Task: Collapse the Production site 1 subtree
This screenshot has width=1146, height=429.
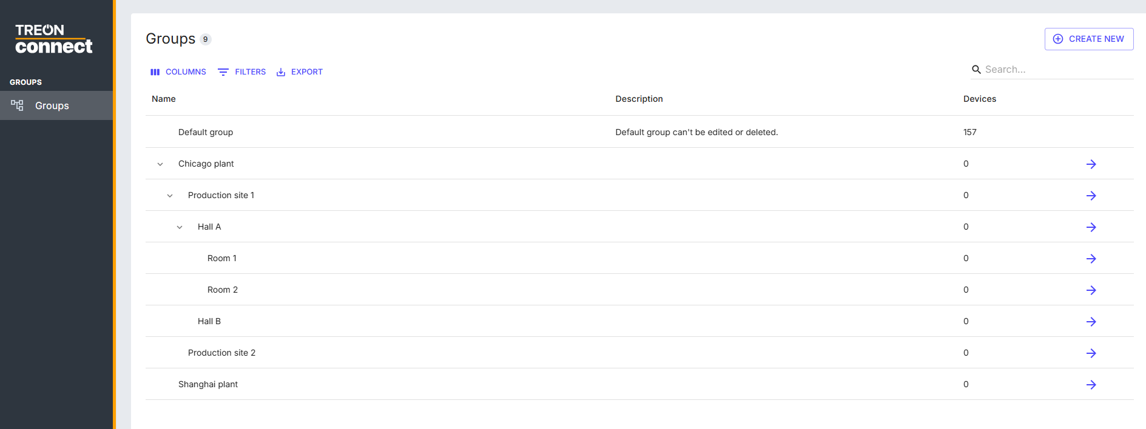Action: click(170, 196)
